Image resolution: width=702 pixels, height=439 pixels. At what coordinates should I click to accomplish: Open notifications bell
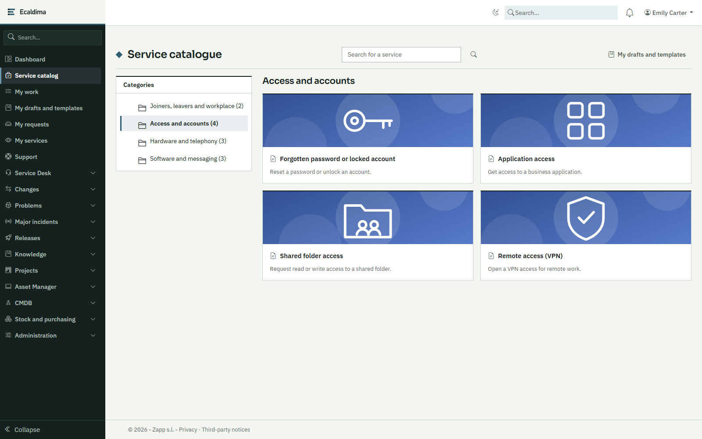pyautogui.click(x=630, y=13)
